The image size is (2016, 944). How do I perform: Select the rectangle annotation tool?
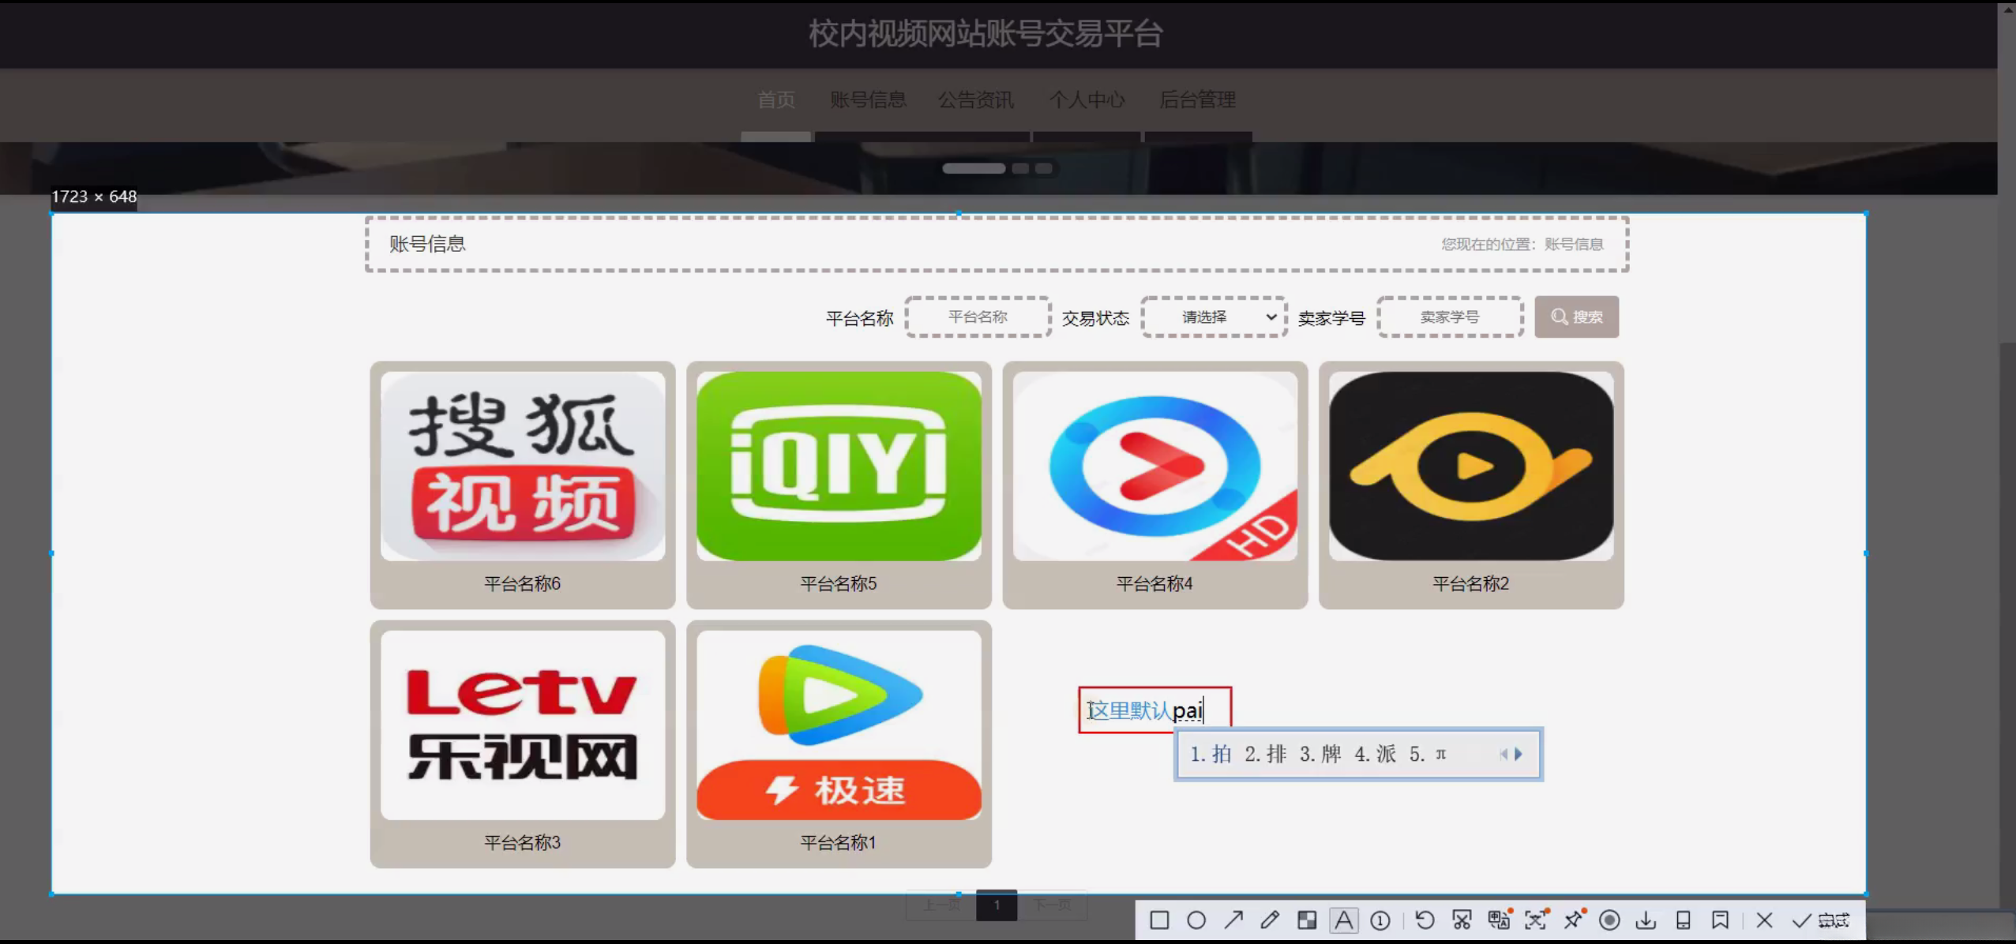click(1159, 920)
